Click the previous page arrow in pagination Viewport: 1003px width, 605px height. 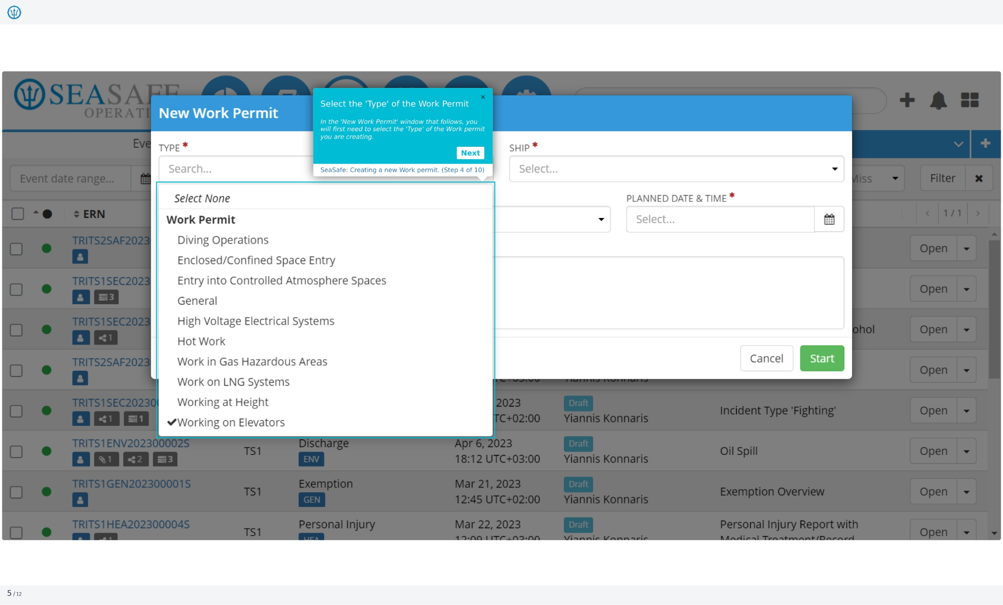(x=927, y=213)
